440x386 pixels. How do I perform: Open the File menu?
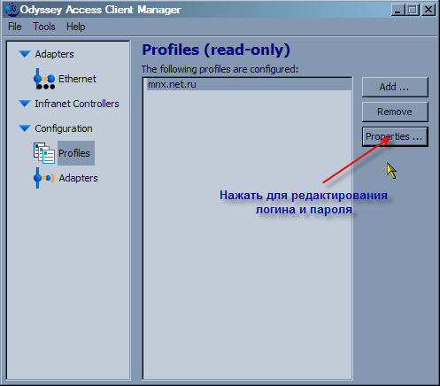[x=15, y=27]
